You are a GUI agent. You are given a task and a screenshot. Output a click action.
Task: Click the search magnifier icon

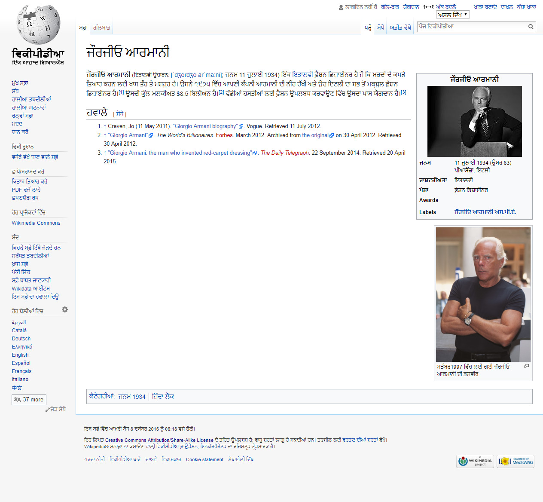coord(531,27)
